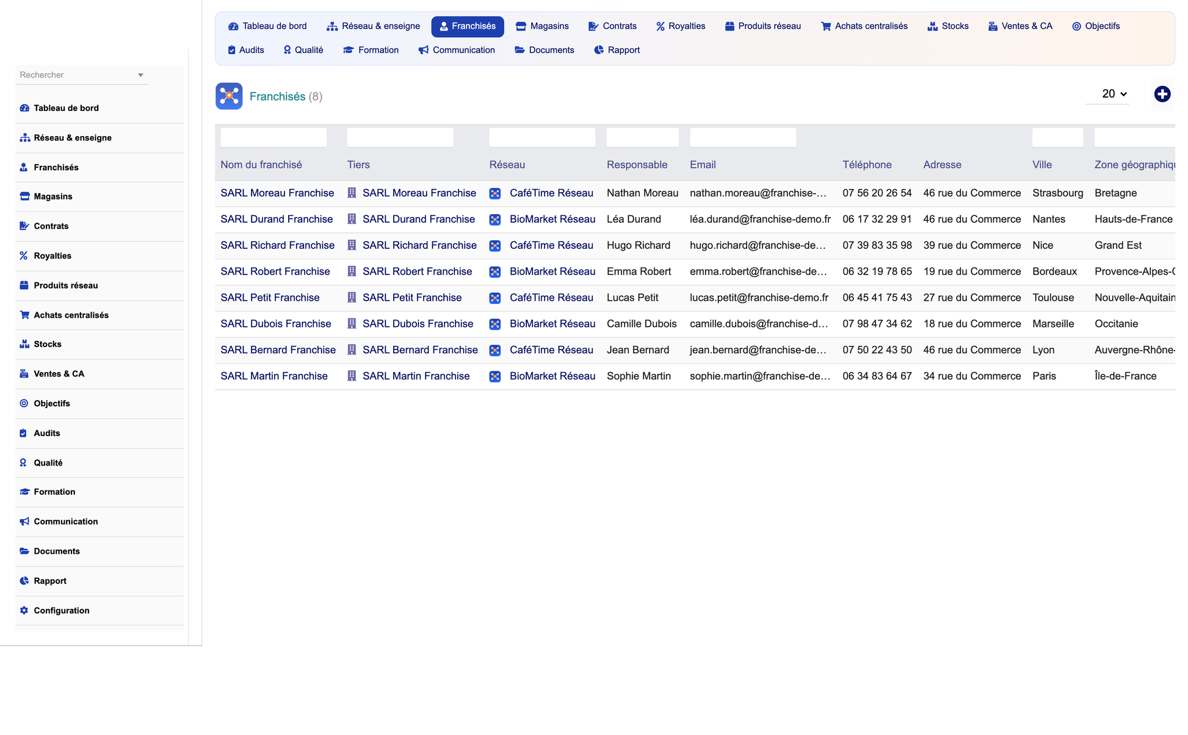Click the building icon beside SARL Moreau Franchise tiers
1188x735 pixels.
(x=352, y=193)
